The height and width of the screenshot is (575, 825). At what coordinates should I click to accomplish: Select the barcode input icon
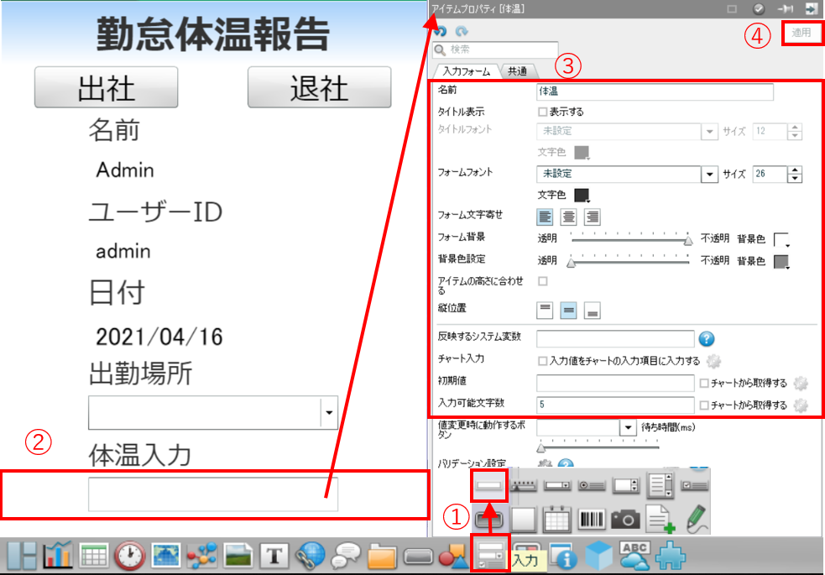[x=590, y=520]
